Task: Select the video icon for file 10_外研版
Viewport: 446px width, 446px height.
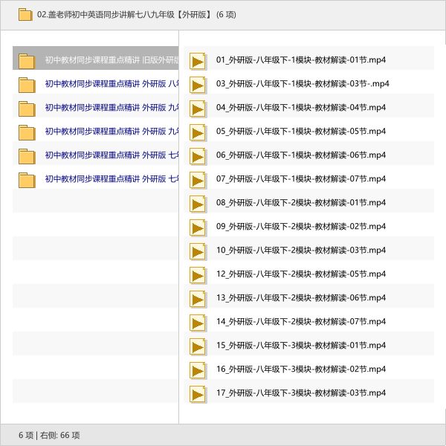Action: pos(198,251)
